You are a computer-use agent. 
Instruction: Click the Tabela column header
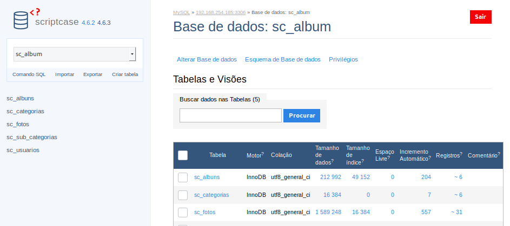(217, 155)
